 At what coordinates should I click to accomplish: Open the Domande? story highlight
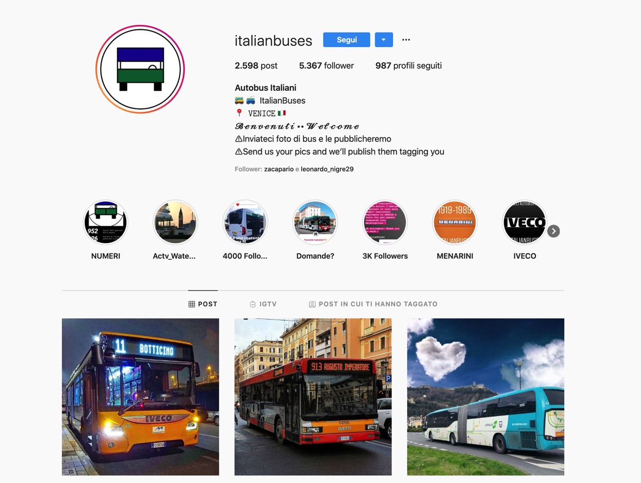315,222
